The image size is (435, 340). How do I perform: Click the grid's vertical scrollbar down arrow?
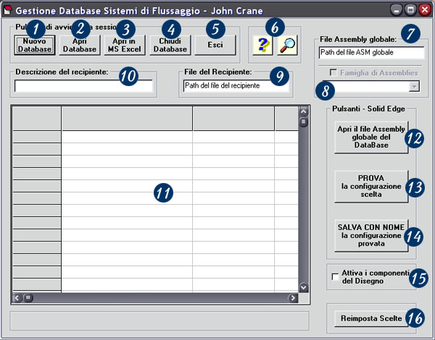point(304,287)
